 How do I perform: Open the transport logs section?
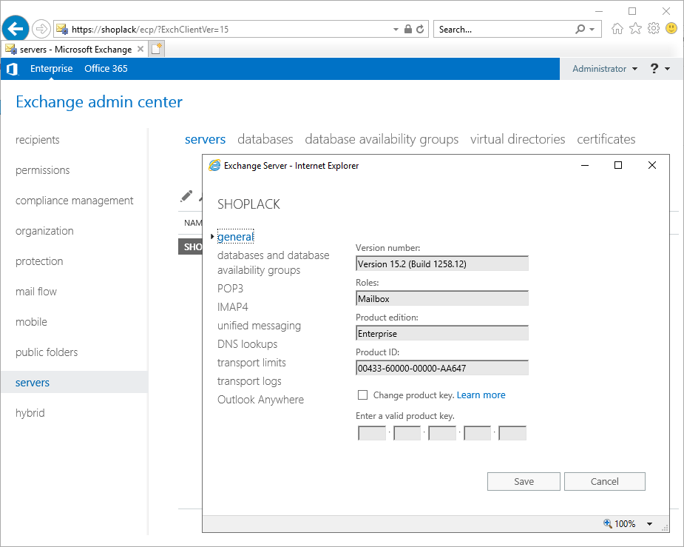(x=249, y=381)
